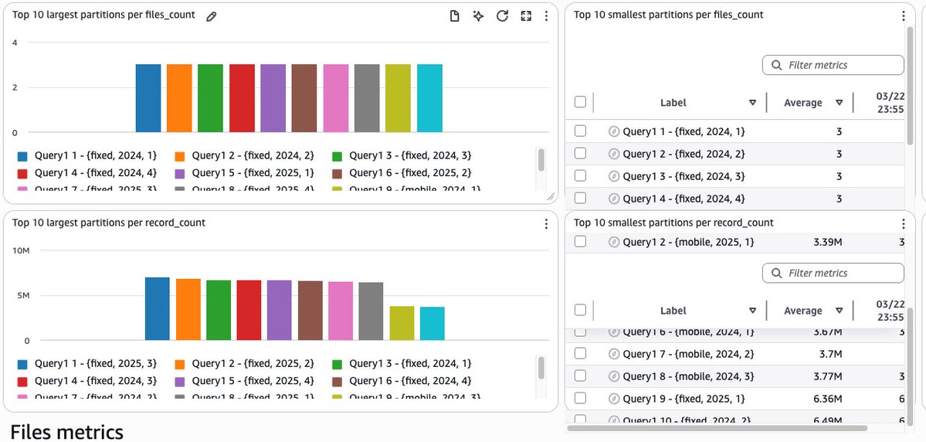Click the compass icon in the {fixed, 2024, 2} table row
The width and height of the screenshot is (926, 442).
pos(613,154)
